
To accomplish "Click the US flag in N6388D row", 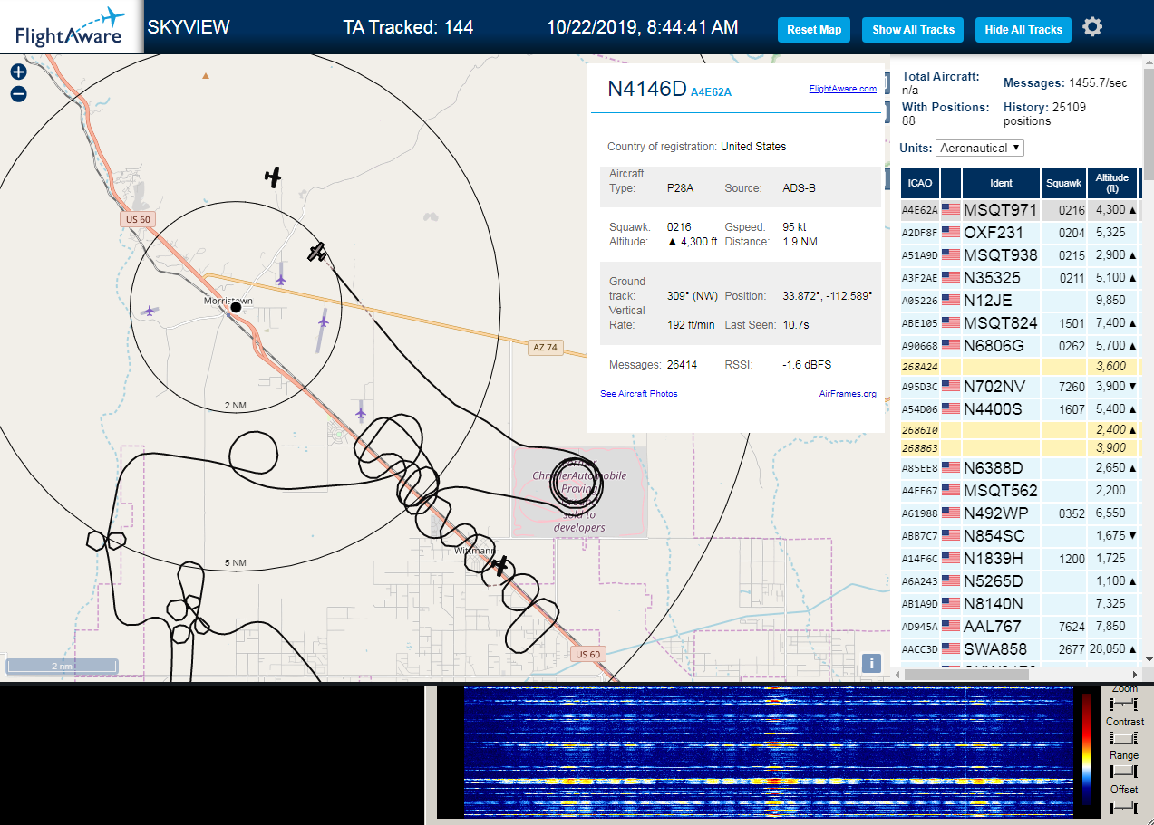I will [x=951, y=468].
